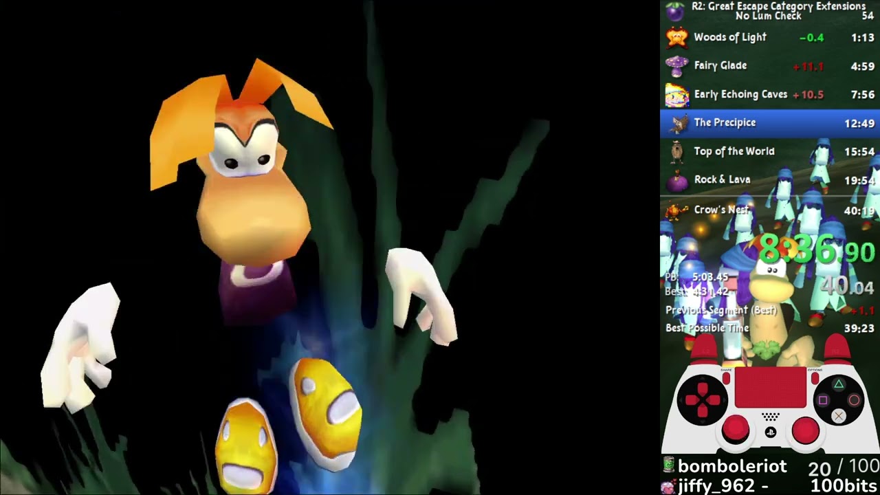Click the OPTIONS button on the controller overlay
Viewport: 880px width, 495px height.
tap(815, 377)
